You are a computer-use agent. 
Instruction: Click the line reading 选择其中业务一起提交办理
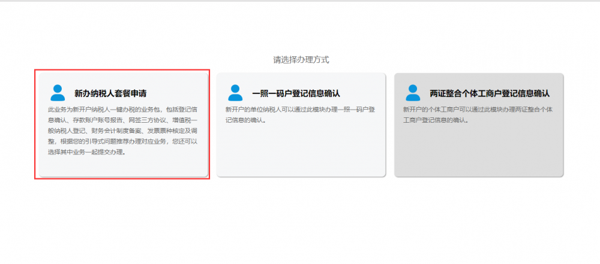pyautogui.click(x=86, y=152)
